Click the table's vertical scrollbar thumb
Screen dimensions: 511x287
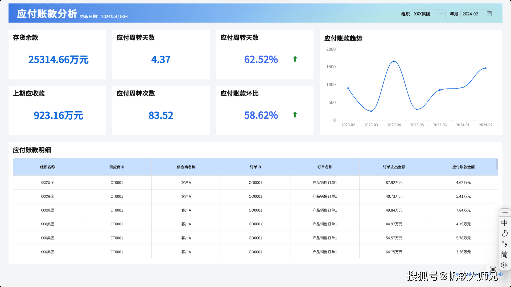pyautogui.click(x=497, y=164)
